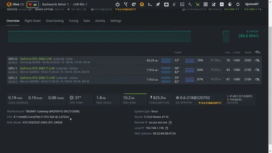Viewport: 272px width, 153px height.
Task: Go to the Activity tab
Action: point(100,21)
